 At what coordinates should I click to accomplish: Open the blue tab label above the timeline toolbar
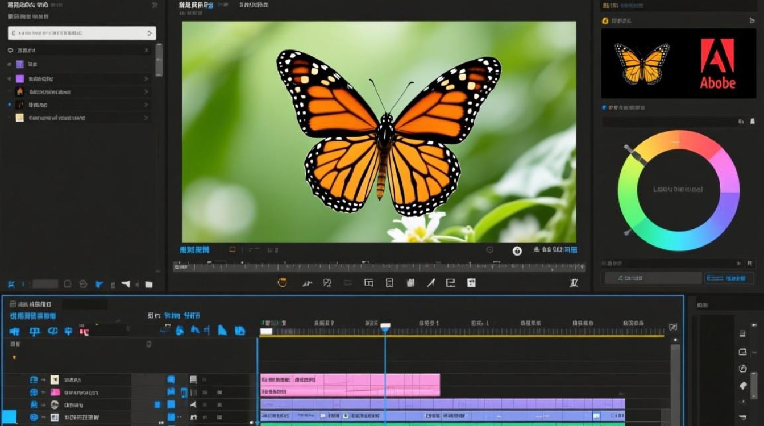33,316
